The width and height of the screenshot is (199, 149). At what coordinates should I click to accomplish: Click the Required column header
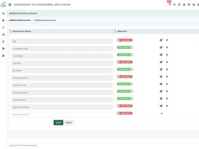[x=122, y=31]
